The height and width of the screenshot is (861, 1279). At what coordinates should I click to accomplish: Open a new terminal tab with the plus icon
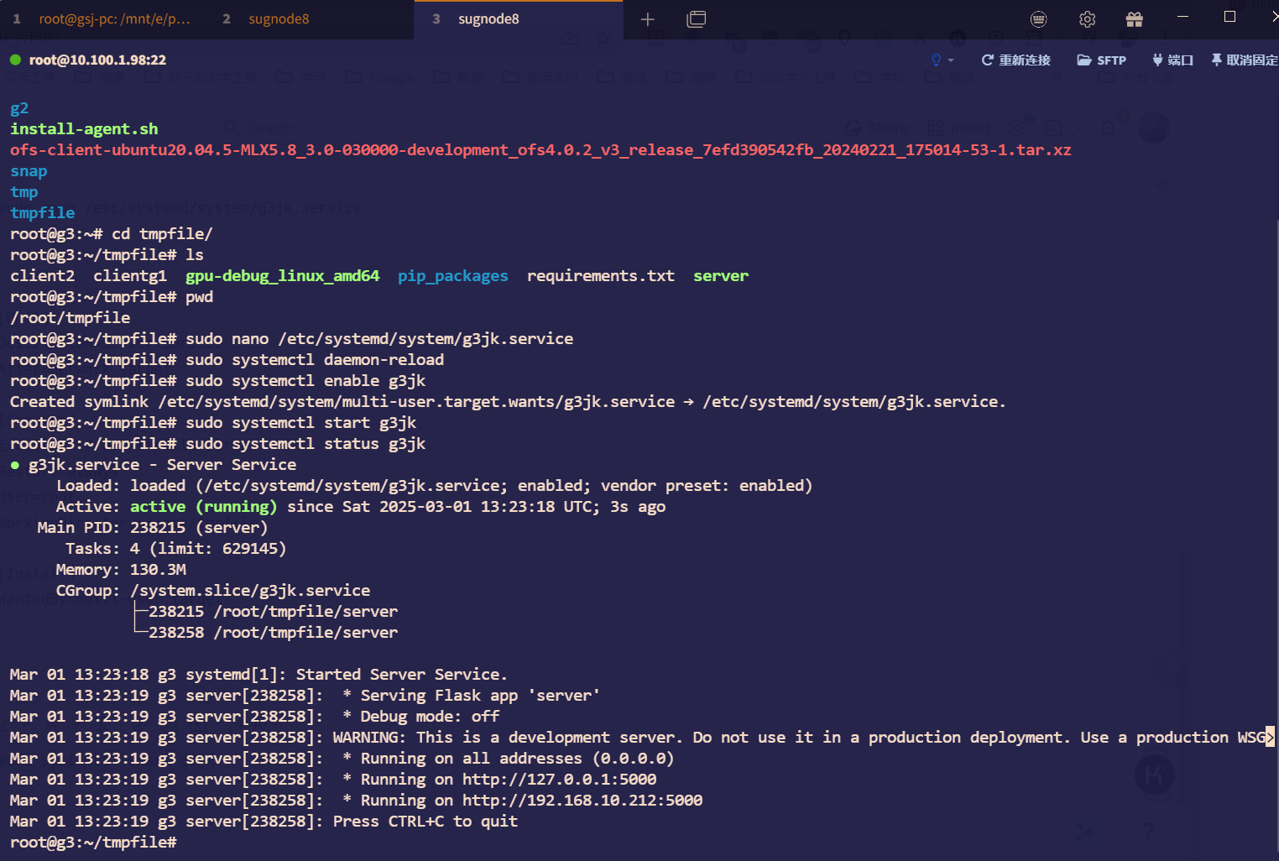(647, 18)
